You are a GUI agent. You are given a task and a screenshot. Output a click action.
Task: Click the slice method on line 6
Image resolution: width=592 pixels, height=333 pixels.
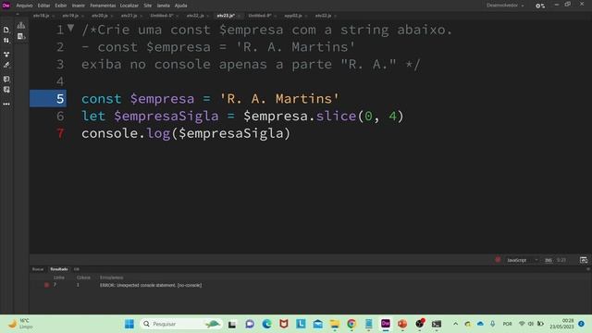coord(336,116)
